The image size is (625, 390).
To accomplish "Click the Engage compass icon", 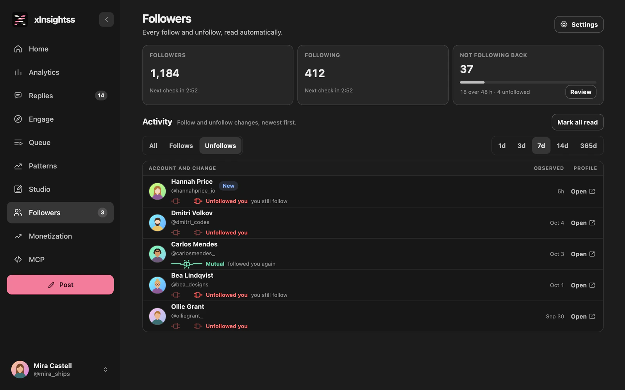I will tap(18, 119).
